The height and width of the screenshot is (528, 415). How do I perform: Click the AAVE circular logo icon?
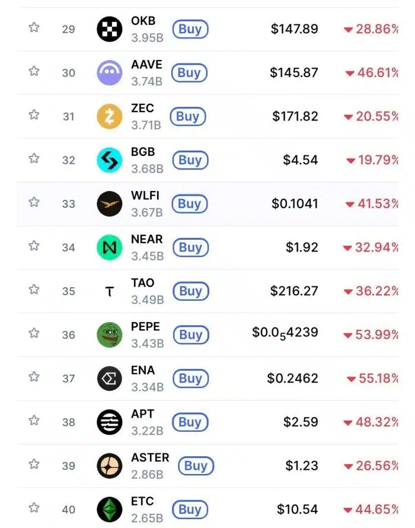tap(109, 72)
